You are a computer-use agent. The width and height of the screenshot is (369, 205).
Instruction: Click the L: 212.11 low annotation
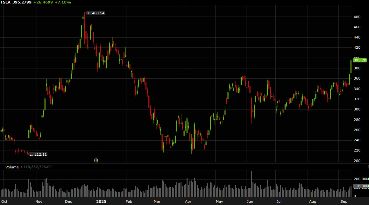pos(38,154)
